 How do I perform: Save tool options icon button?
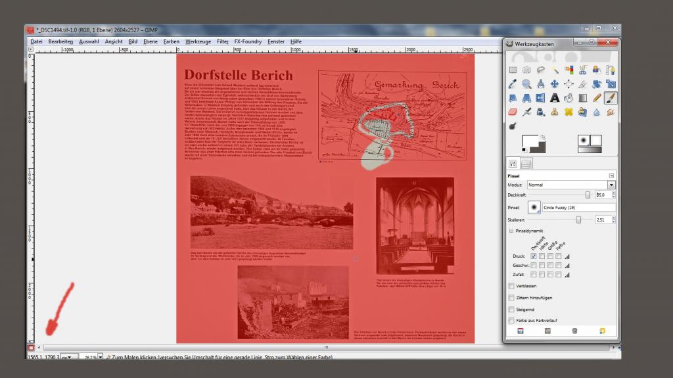click(521, 331)
